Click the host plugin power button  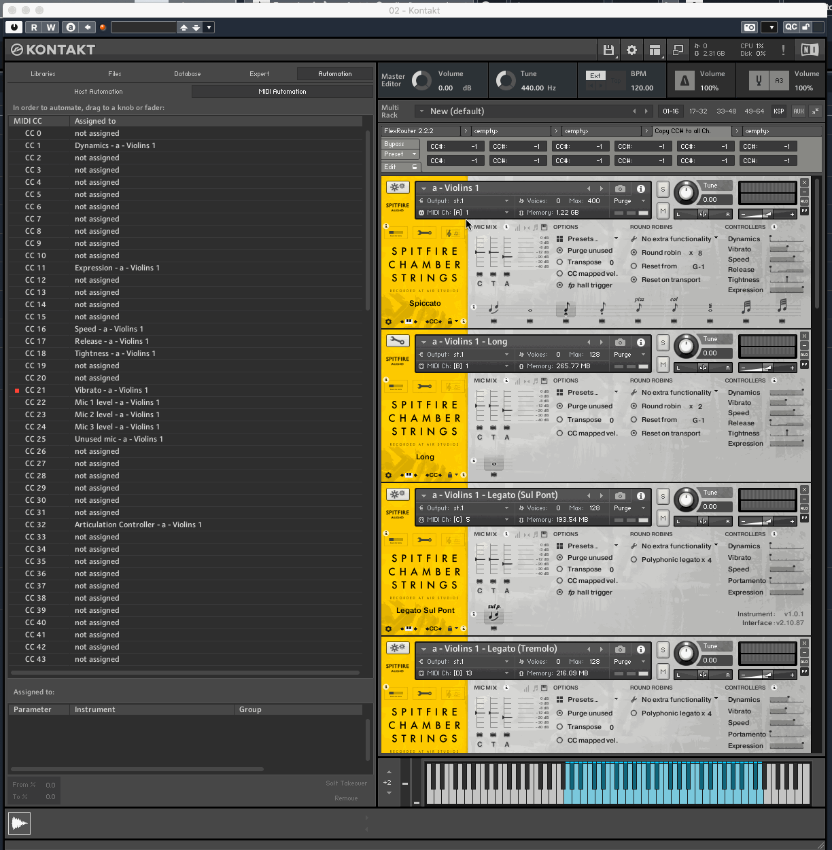pos(14,27)
